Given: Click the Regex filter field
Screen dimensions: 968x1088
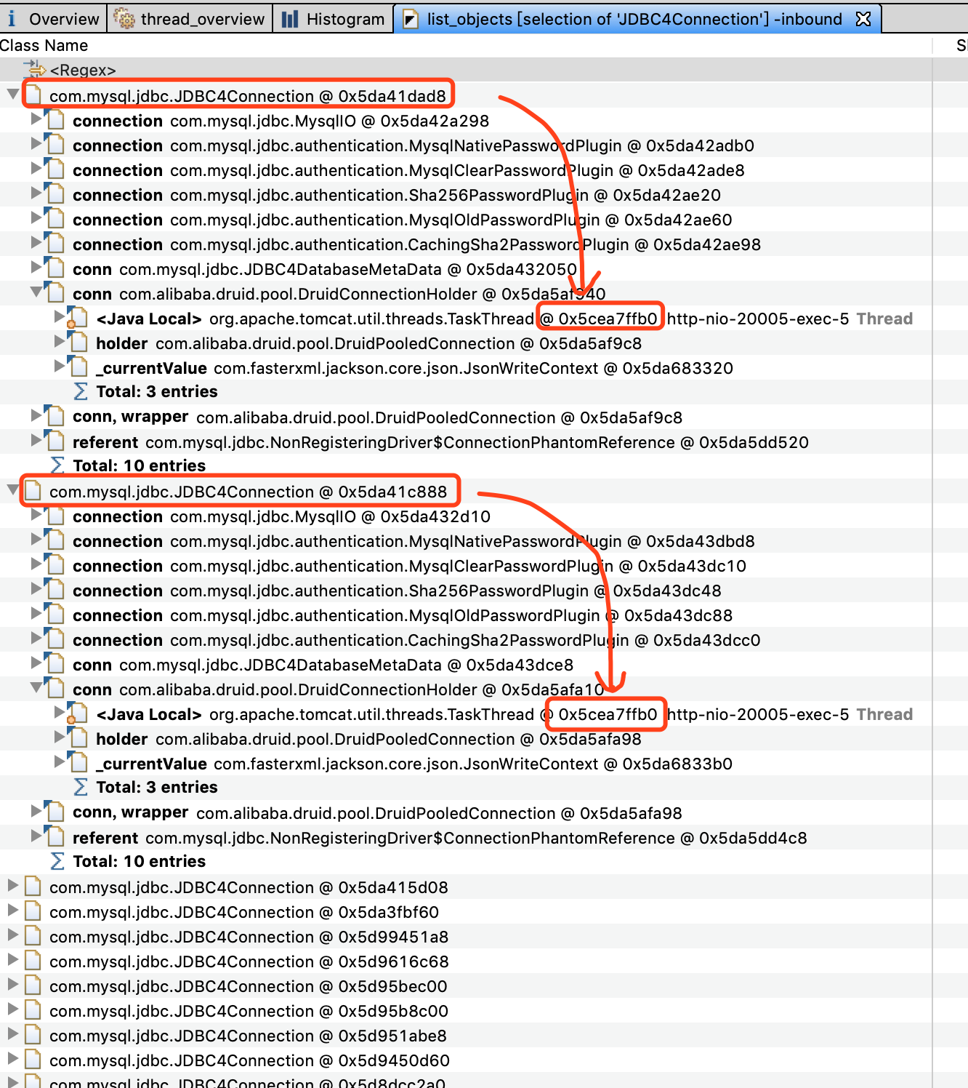Looking at the screenshot, I should pos(465,70).
